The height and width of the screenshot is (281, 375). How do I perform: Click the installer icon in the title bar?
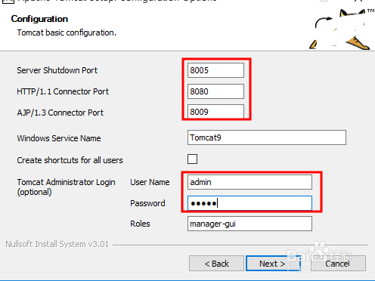tap(8, 2)
